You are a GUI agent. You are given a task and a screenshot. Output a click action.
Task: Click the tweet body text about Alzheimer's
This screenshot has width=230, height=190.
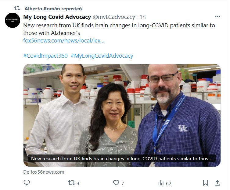119,29
